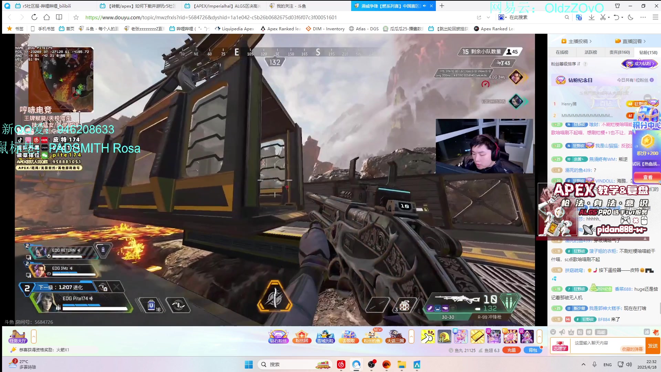Expand the undo history dropdown arrow

click(622, 17)
